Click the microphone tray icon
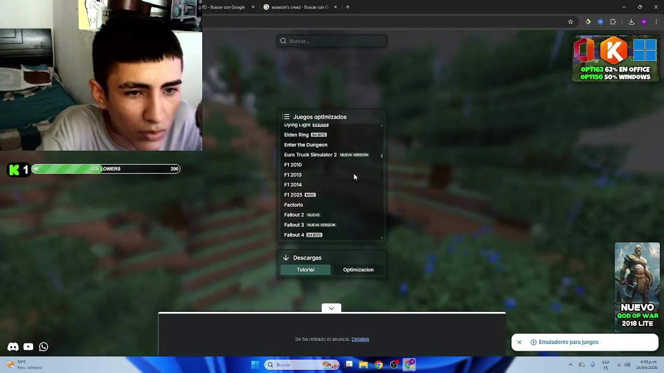This screenshot has width=664, height=373. (x=592, y=365)
